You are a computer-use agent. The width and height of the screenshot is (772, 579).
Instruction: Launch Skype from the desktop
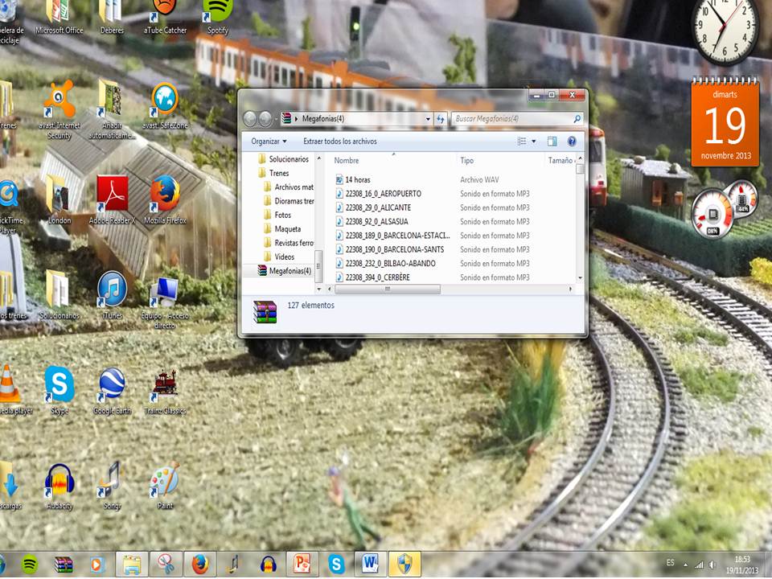point(59,391)
